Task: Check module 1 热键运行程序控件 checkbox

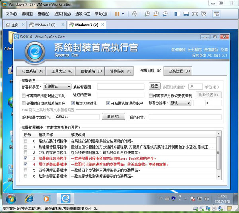Action: pos(25,147)
